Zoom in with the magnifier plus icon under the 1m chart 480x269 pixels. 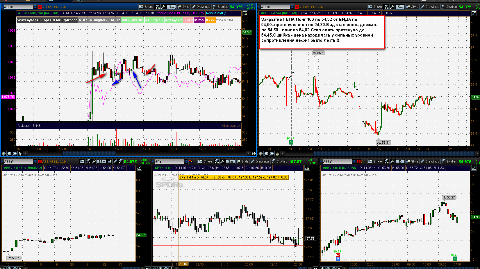[x=9, y=154]
